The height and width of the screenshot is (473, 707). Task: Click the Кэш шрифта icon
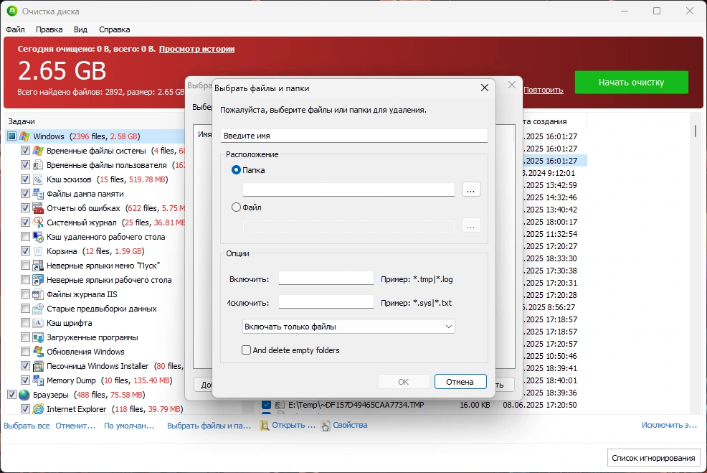click(x=38, y=323)
